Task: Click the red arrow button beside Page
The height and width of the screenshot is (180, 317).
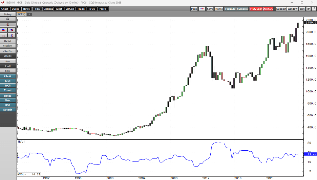Action: pyautogui.click(x=202, y=9)
